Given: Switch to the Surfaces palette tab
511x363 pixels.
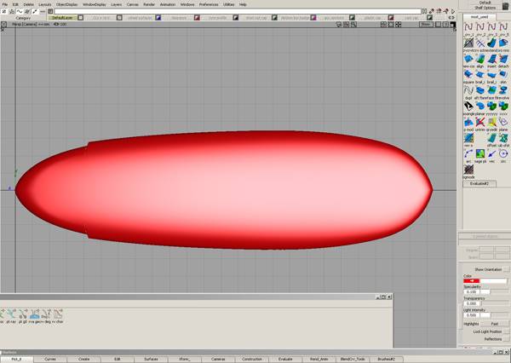Looking at the screenshot, I should pyautogui.click(x=151, y=360).
